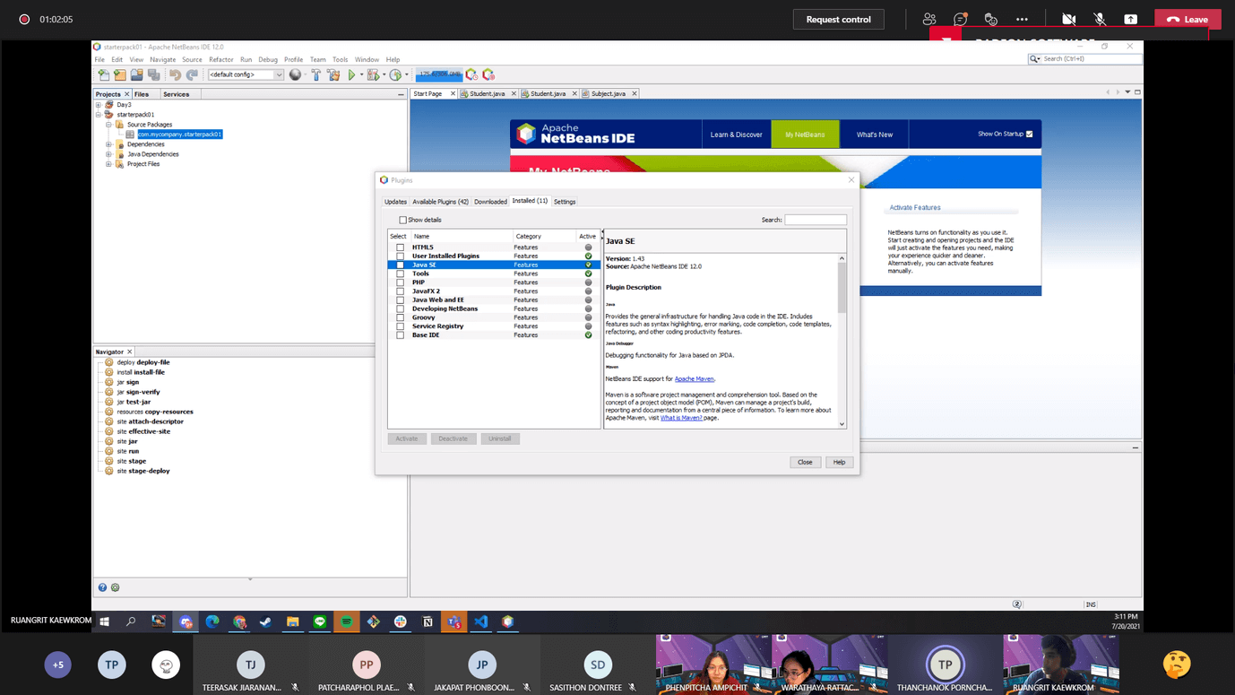1235x695 pixels.
Task: Open the Source menu
Action: (192, 59)
